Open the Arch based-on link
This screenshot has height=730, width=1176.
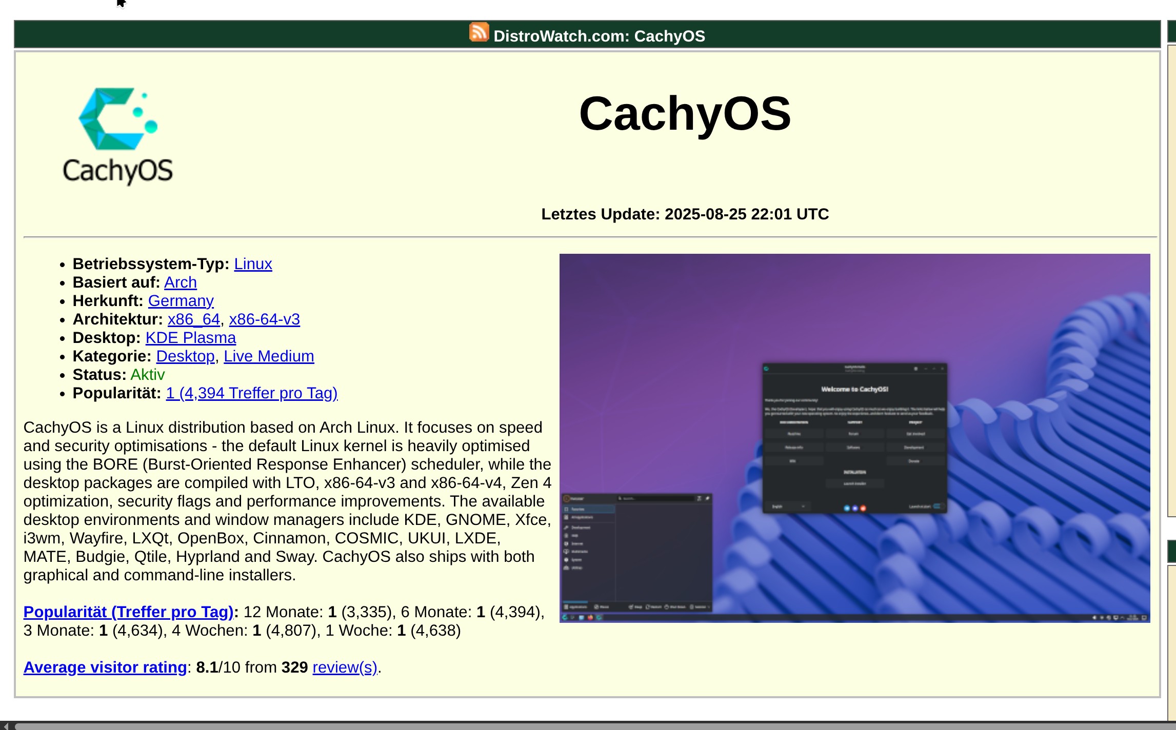pos(180,282)
